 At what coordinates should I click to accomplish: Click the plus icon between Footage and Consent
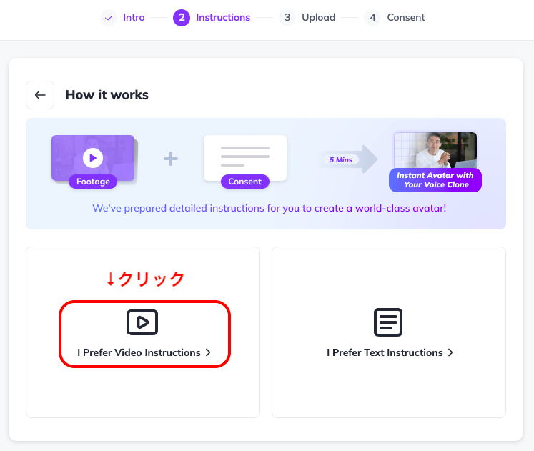click(171, 159)
